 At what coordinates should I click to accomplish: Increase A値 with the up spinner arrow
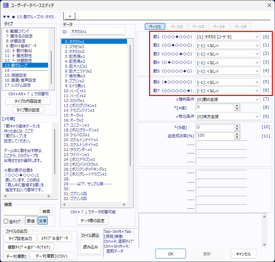(237, 105)
